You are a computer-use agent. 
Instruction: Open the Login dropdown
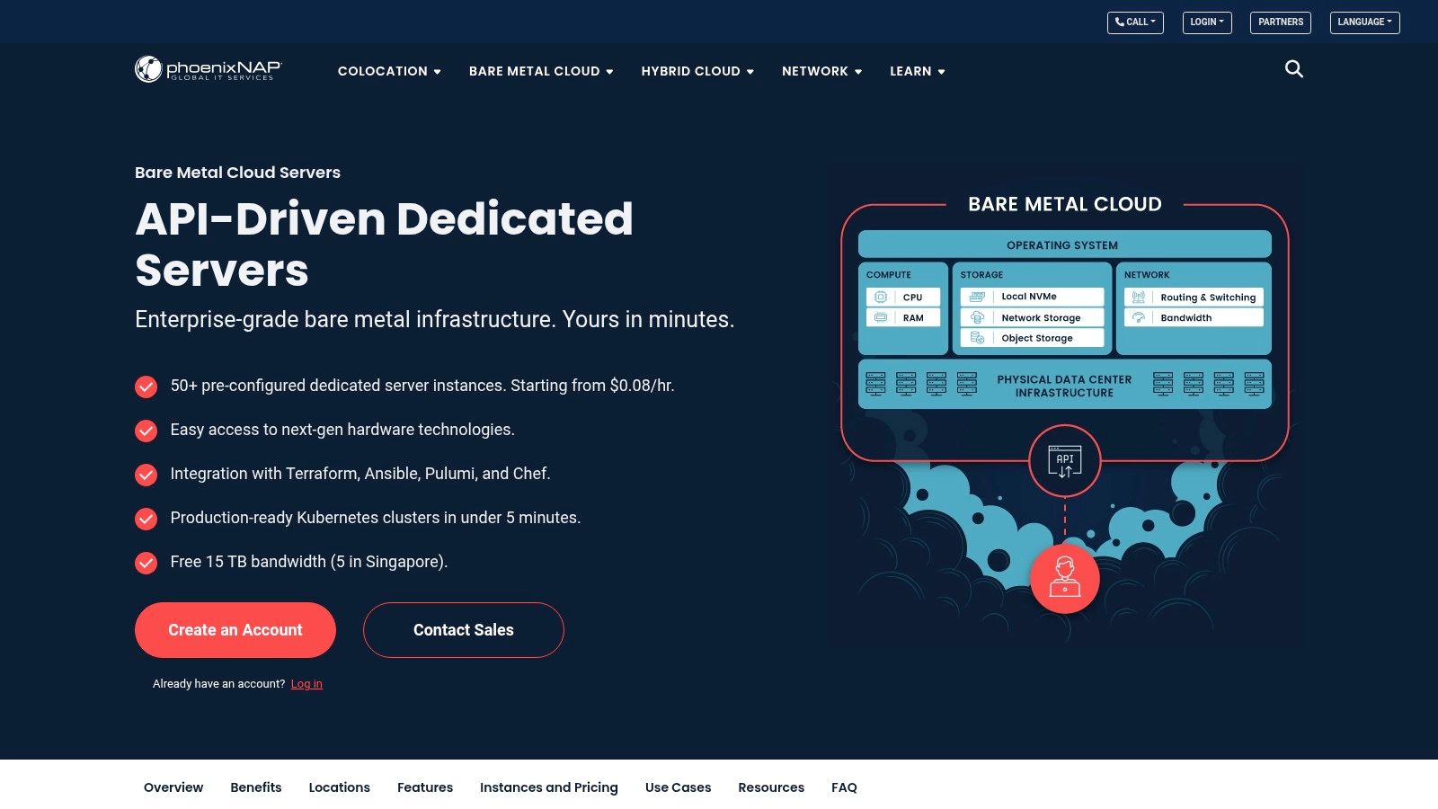tap(1206, 22)
